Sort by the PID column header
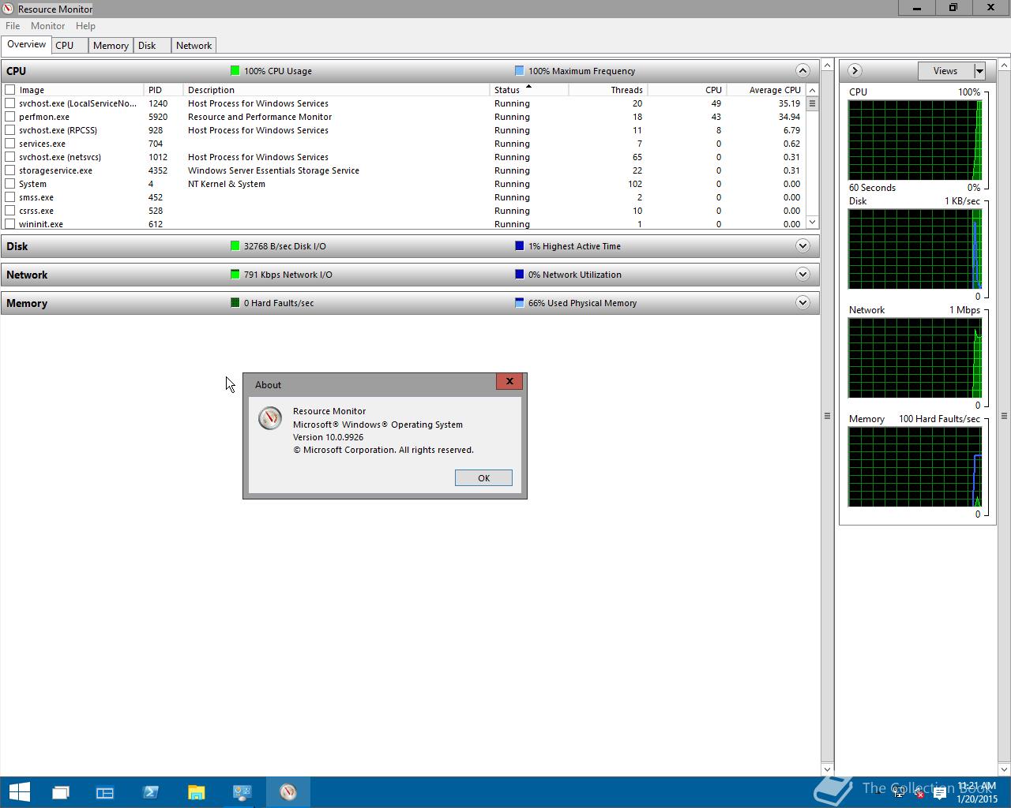The height and width of the screenshot is (808, 1011). coord(163,90)
